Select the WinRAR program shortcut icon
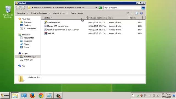The width and height of the screenshot is (176, 99). coord(45,33)
